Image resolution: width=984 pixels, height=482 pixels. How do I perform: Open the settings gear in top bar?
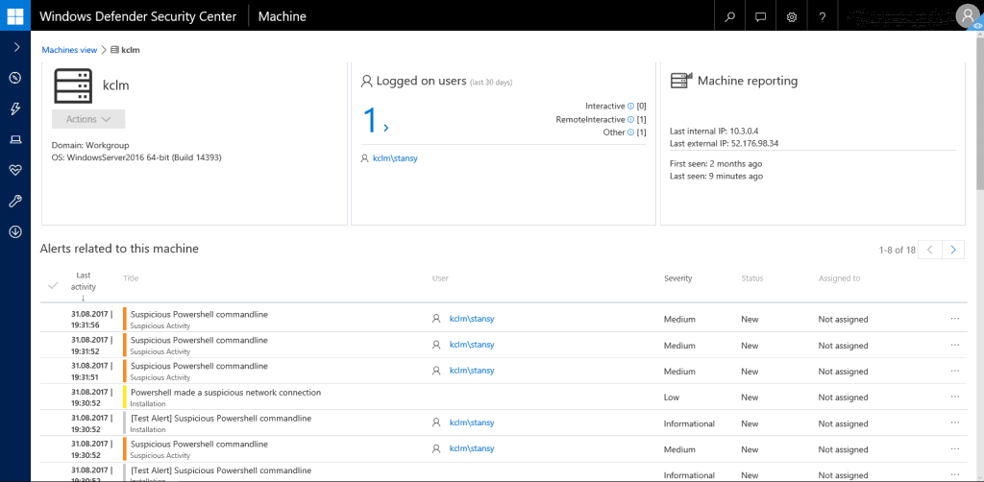(x=792, y=16)
